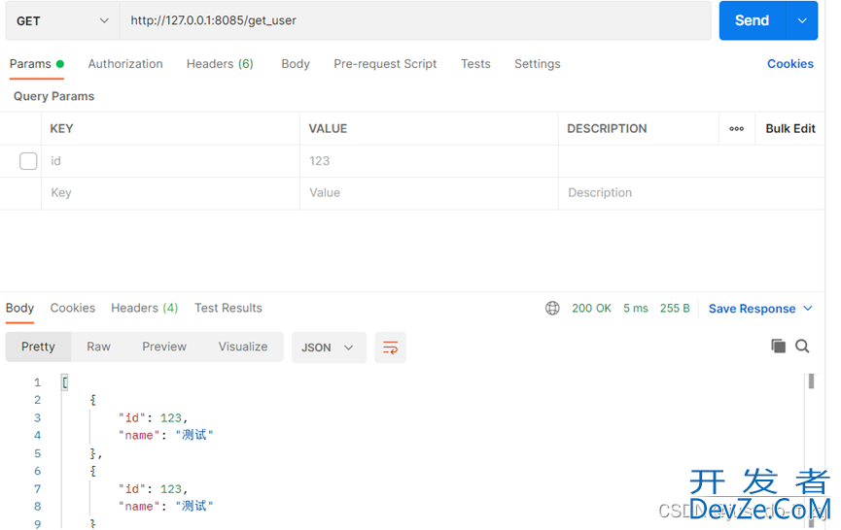Click the request URL field
Viewport: 841px width, 530px height.
tap(415, 21)
